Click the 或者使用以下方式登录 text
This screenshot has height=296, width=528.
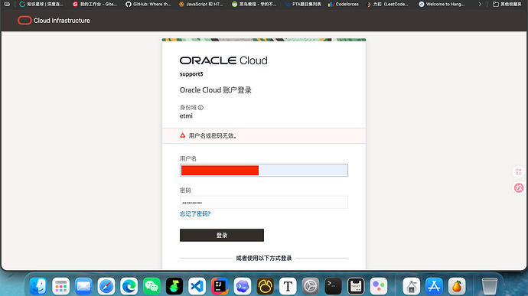(x=264, y=259)
